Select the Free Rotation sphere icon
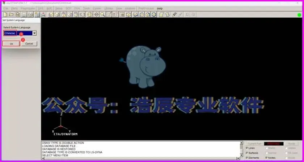The width and height of the screenshot is (304, 162). click(x=90, y=14)
